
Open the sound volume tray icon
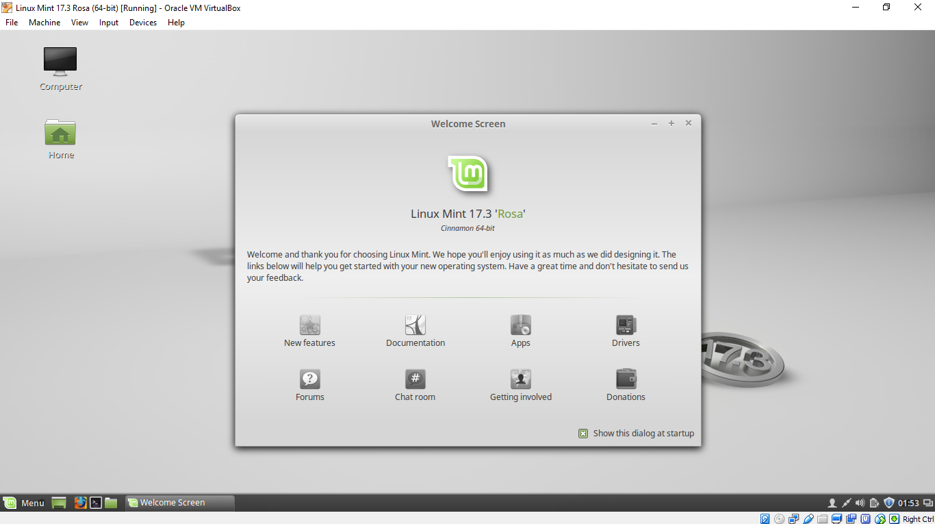pyautogui.click(x=860, y=503)
